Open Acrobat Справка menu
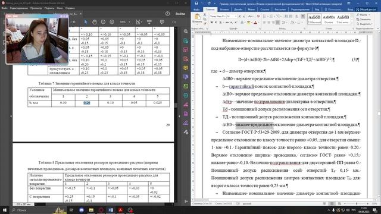Viewport: 381px width, 214px height. tap(70, 8)
